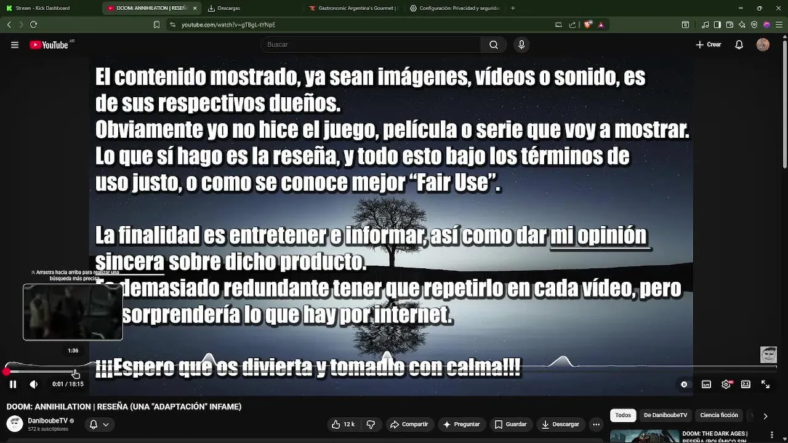This screenshot has width=788, height=443.
Task: Share this page from address bar
Action: [x=573, y=25]
